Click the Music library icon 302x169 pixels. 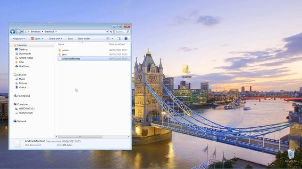[17, 79]
